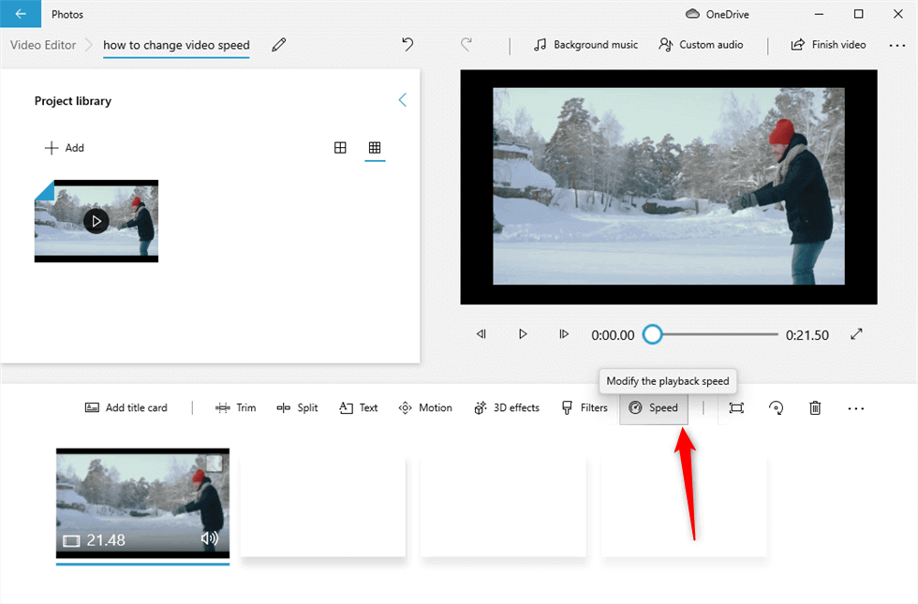Add media to the Project library
Screen dimensions: 918x604
pos(65,148)
